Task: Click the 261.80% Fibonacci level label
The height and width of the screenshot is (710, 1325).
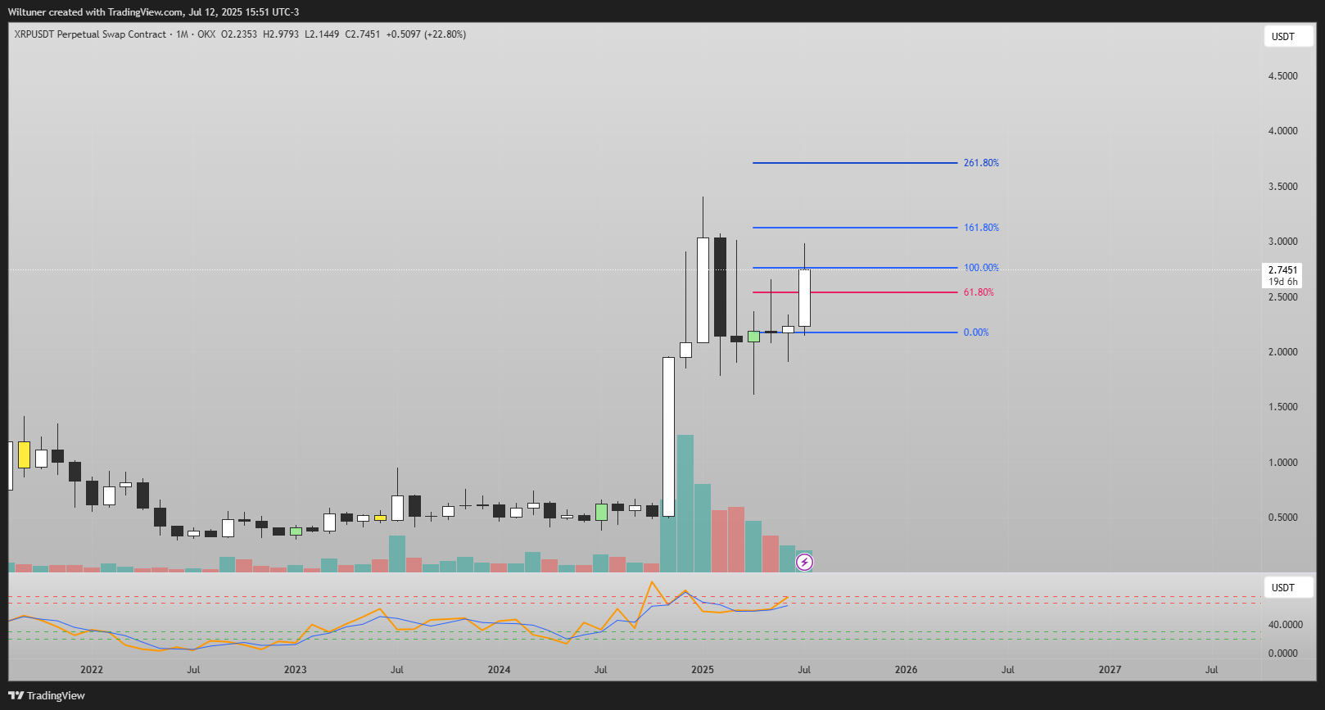Action: tap(981, 163)
